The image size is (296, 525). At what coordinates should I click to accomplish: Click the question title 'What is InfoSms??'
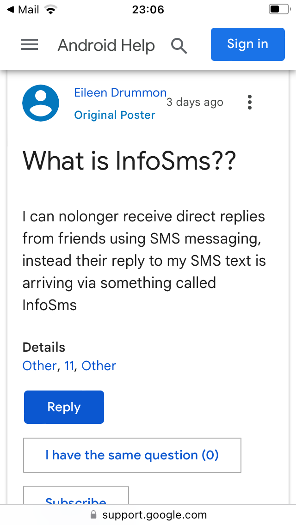(129, 161)
